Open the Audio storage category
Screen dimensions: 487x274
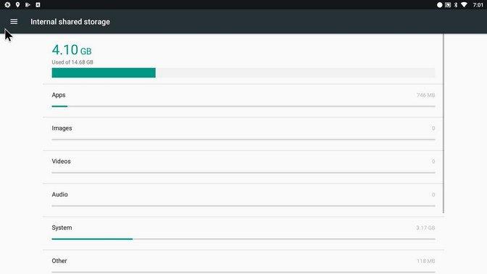pyautogui.click(x=243, y=200)
